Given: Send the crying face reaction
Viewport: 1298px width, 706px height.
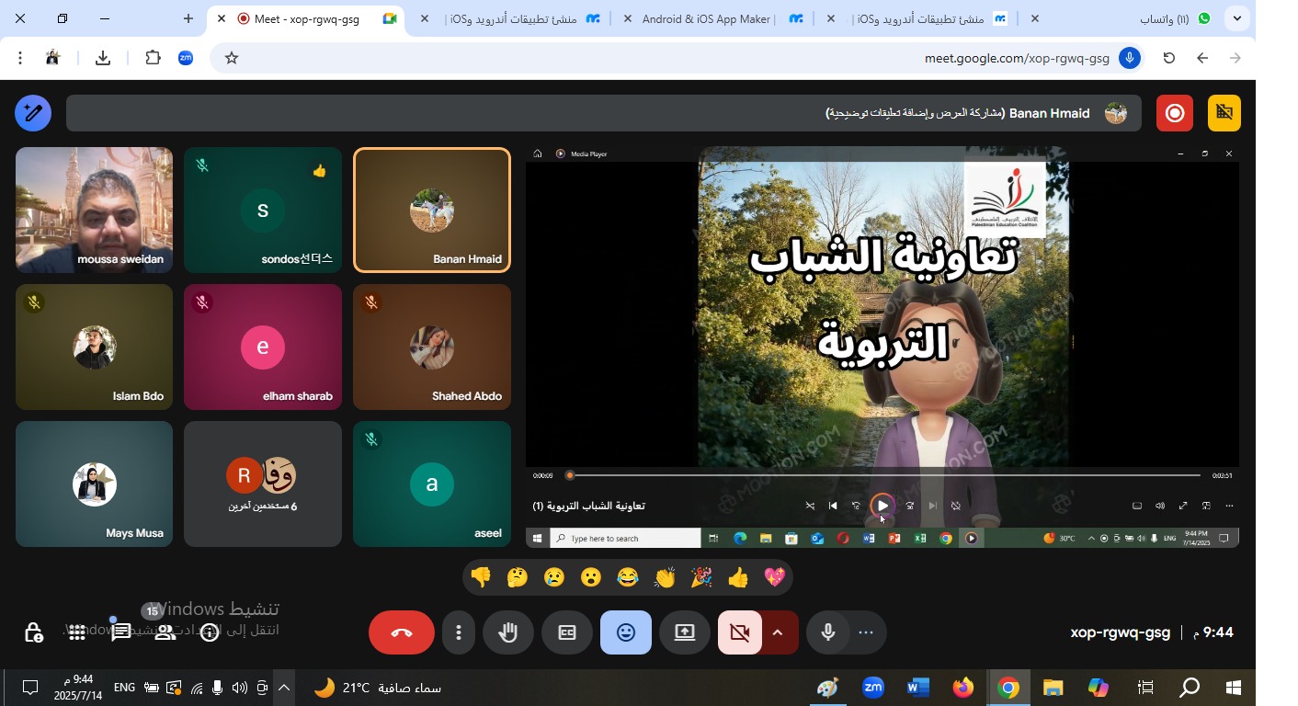Looking at the screenshot, I should click(553, 577).
